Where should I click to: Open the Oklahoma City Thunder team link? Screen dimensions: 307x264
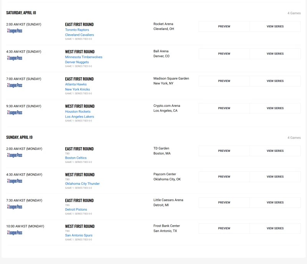coord(83,184)
